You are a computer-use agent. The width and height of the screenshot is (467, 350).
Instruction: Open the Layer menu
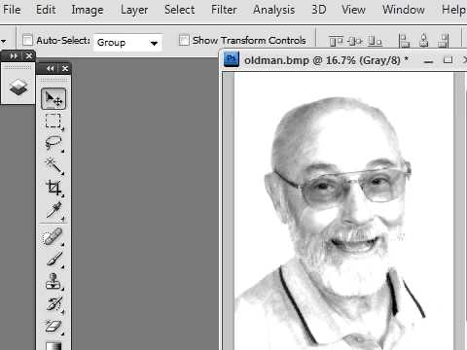(x=134, y=10)
